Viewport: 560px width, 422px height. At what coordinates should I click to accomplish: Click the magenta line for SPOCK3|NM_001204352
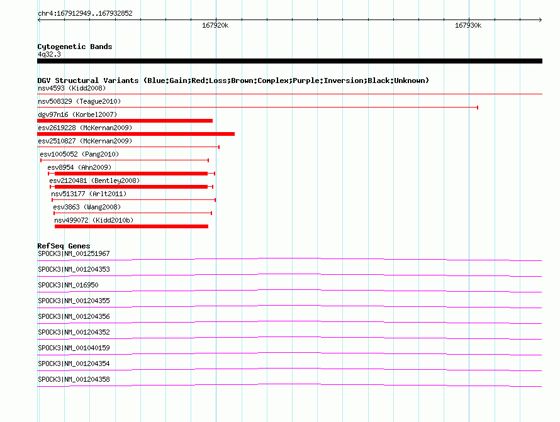289,338
